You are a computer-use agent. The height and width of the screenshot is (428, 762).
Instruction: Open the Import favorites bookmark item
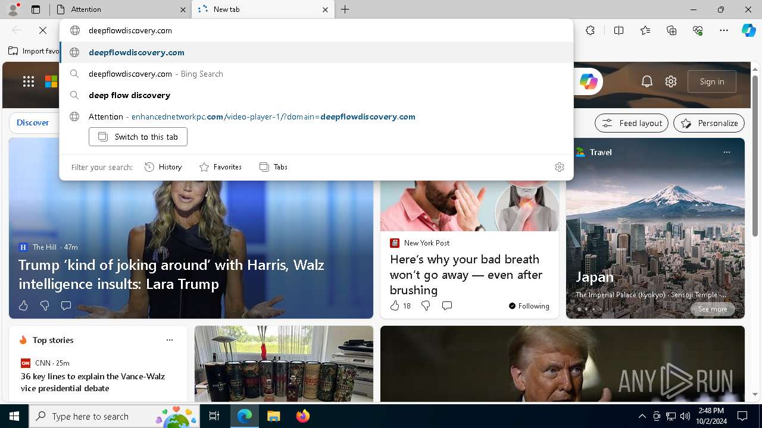pyautogui.click(x=34, y=51)
